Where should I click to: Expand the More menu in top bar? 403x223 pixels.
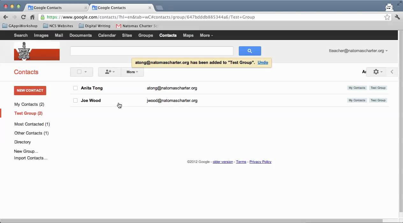pos(206,35)
